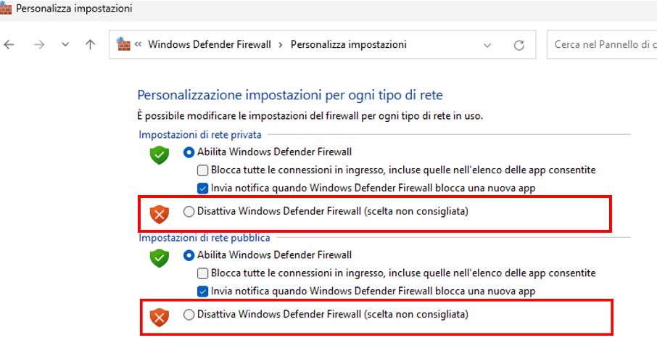Click the firewall icon in address bar

click(123, 44)
